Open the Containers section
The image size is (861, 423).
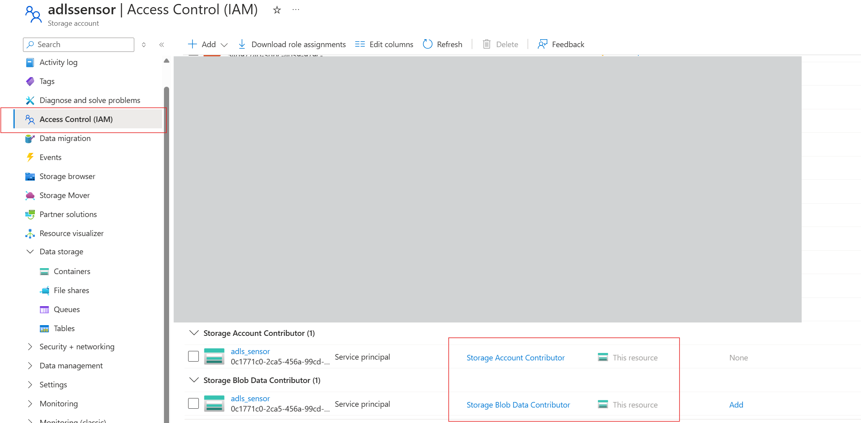coord(72,271)
